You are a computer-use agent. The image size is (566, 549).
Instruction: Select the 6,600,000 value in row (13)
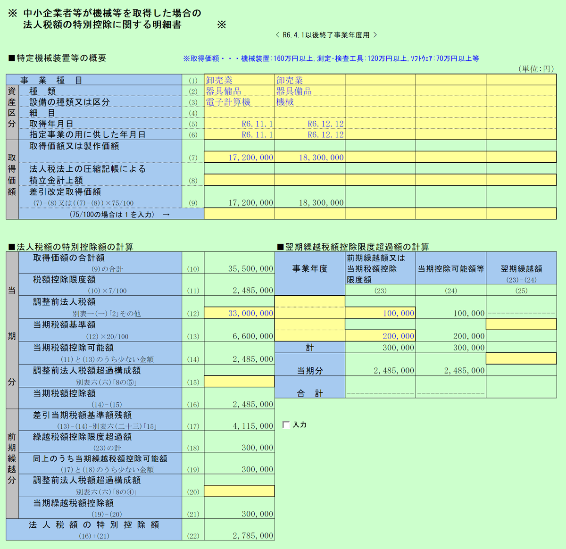tap(253, 336)
